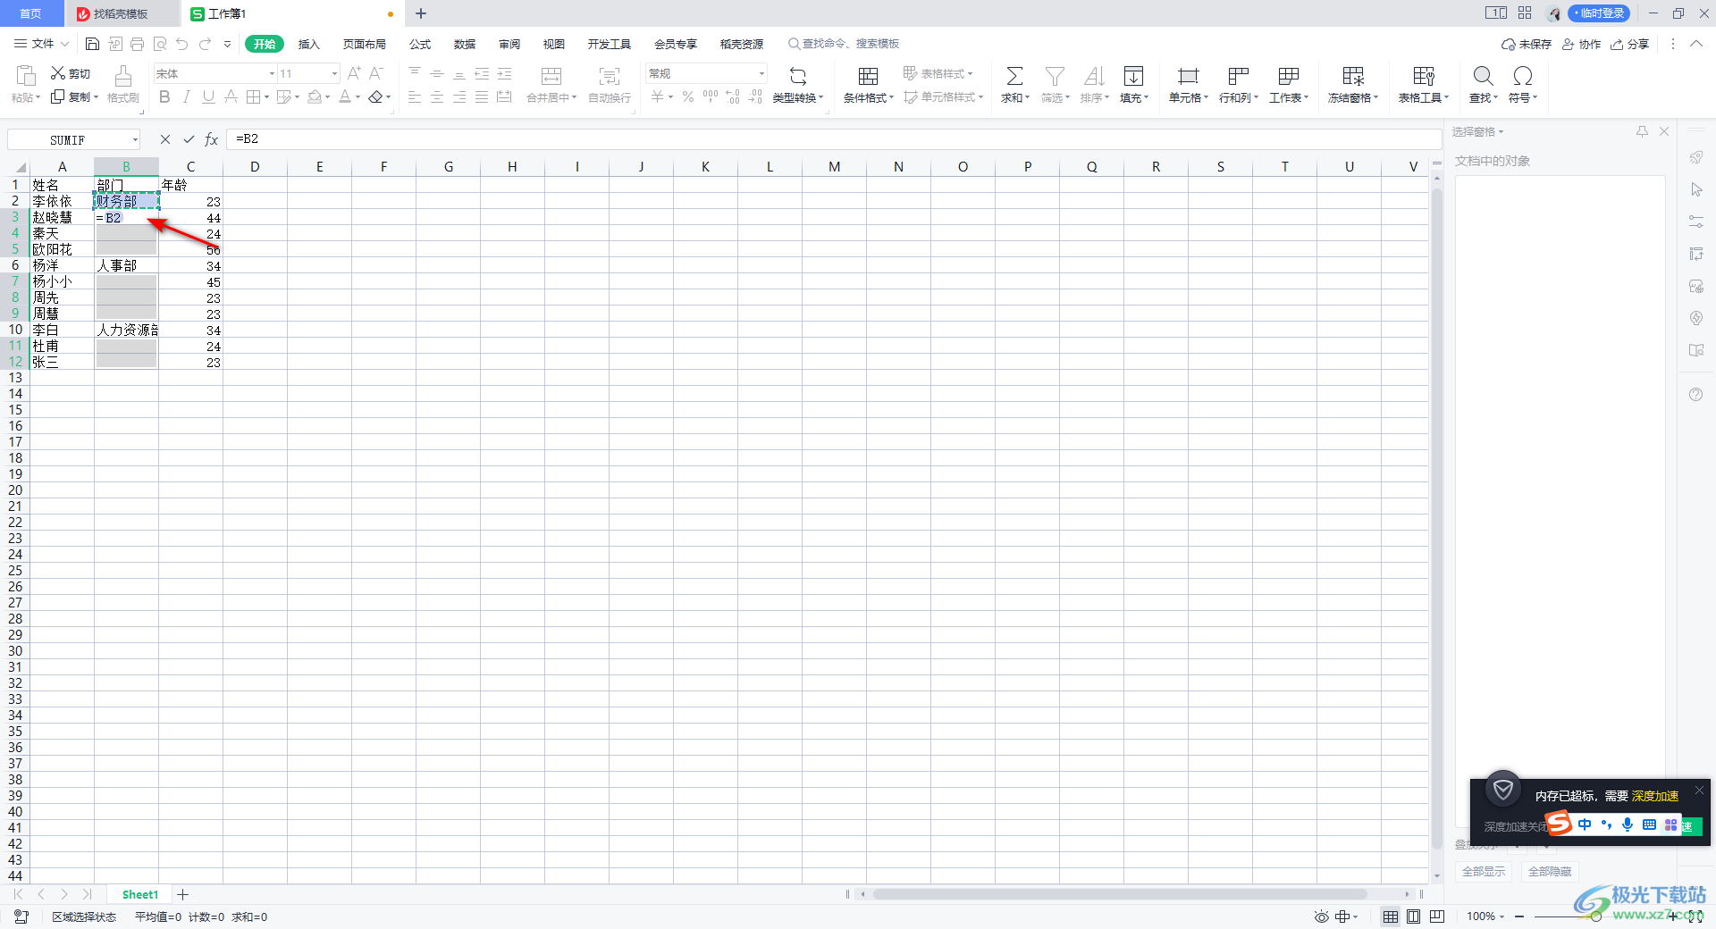Image resolution: width=1716 pixels, height=929 pixels.
Task: Click the Fill (填充) icon
Action: pyautogui.click(x=1133, y=77)
